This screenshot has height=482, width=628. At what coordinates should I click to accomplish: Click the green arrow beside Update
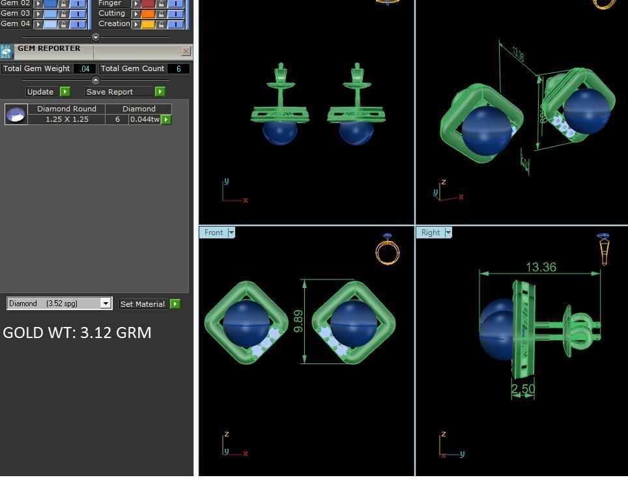[x=64, y=92]
